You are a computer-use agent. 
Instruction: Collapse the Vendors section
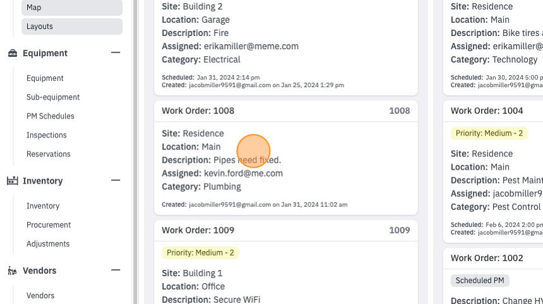coord(116,270)
